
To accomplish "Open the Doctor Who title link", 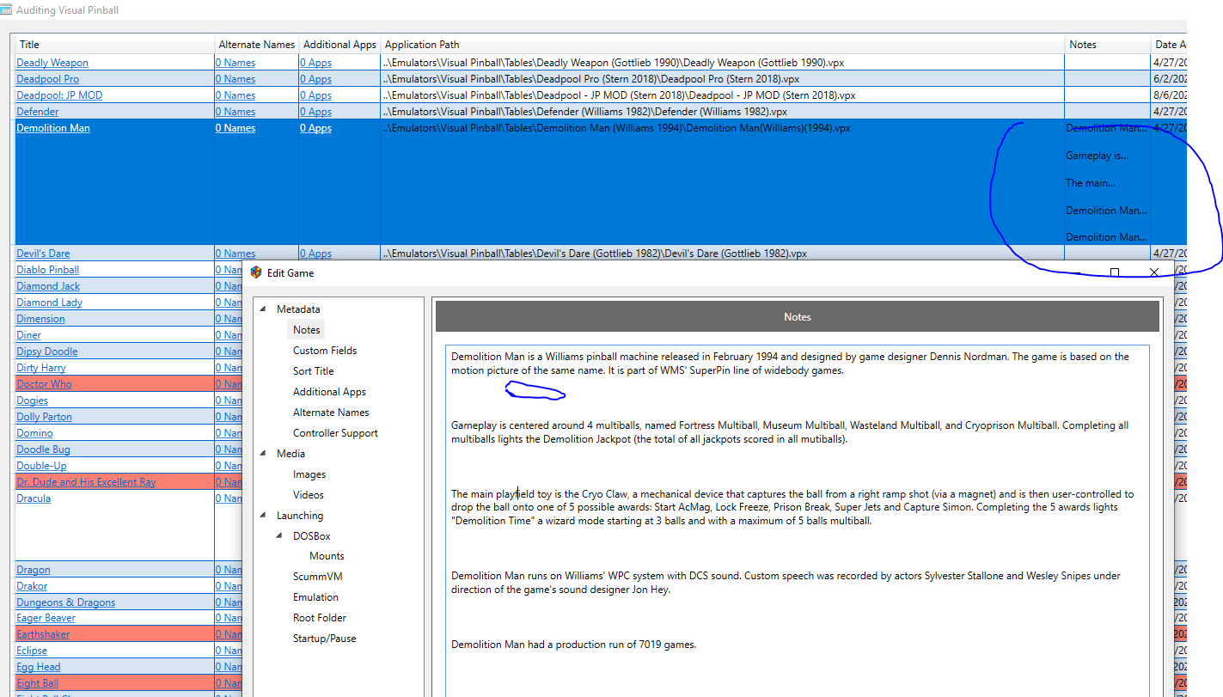I will (x=44, y=384).
